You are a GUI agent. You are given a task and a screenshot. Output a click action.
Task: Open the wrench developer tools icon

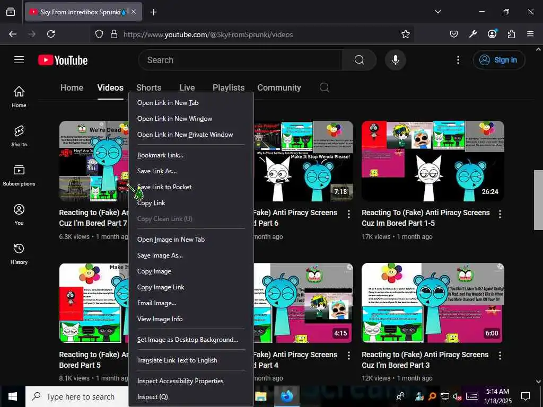tap(472, 34)
